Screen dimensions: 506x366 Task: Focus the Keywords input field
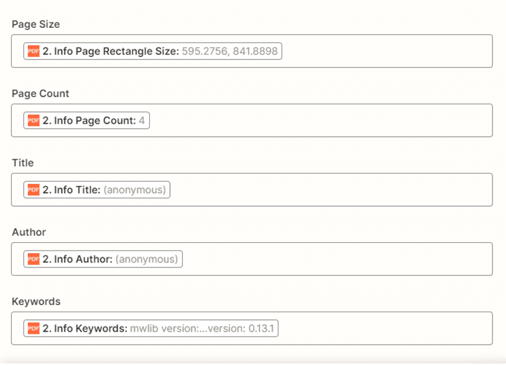252,328
